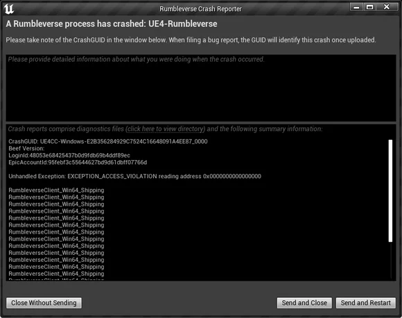Open the 'click here to view directory' link

click(x=166, y=129)
